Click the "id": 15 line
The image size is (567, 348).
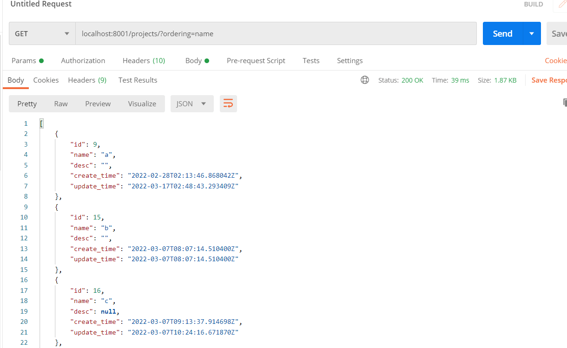click(87, 217)
